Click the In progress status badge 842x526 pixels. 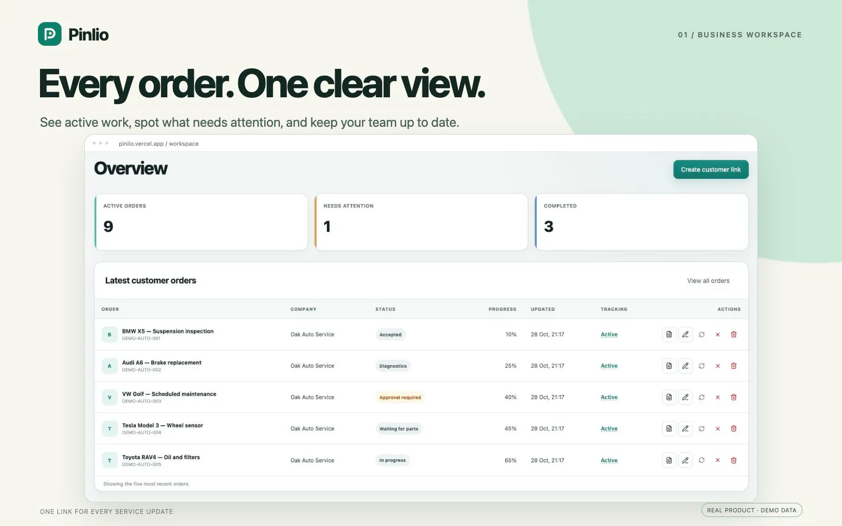(393, 460)
